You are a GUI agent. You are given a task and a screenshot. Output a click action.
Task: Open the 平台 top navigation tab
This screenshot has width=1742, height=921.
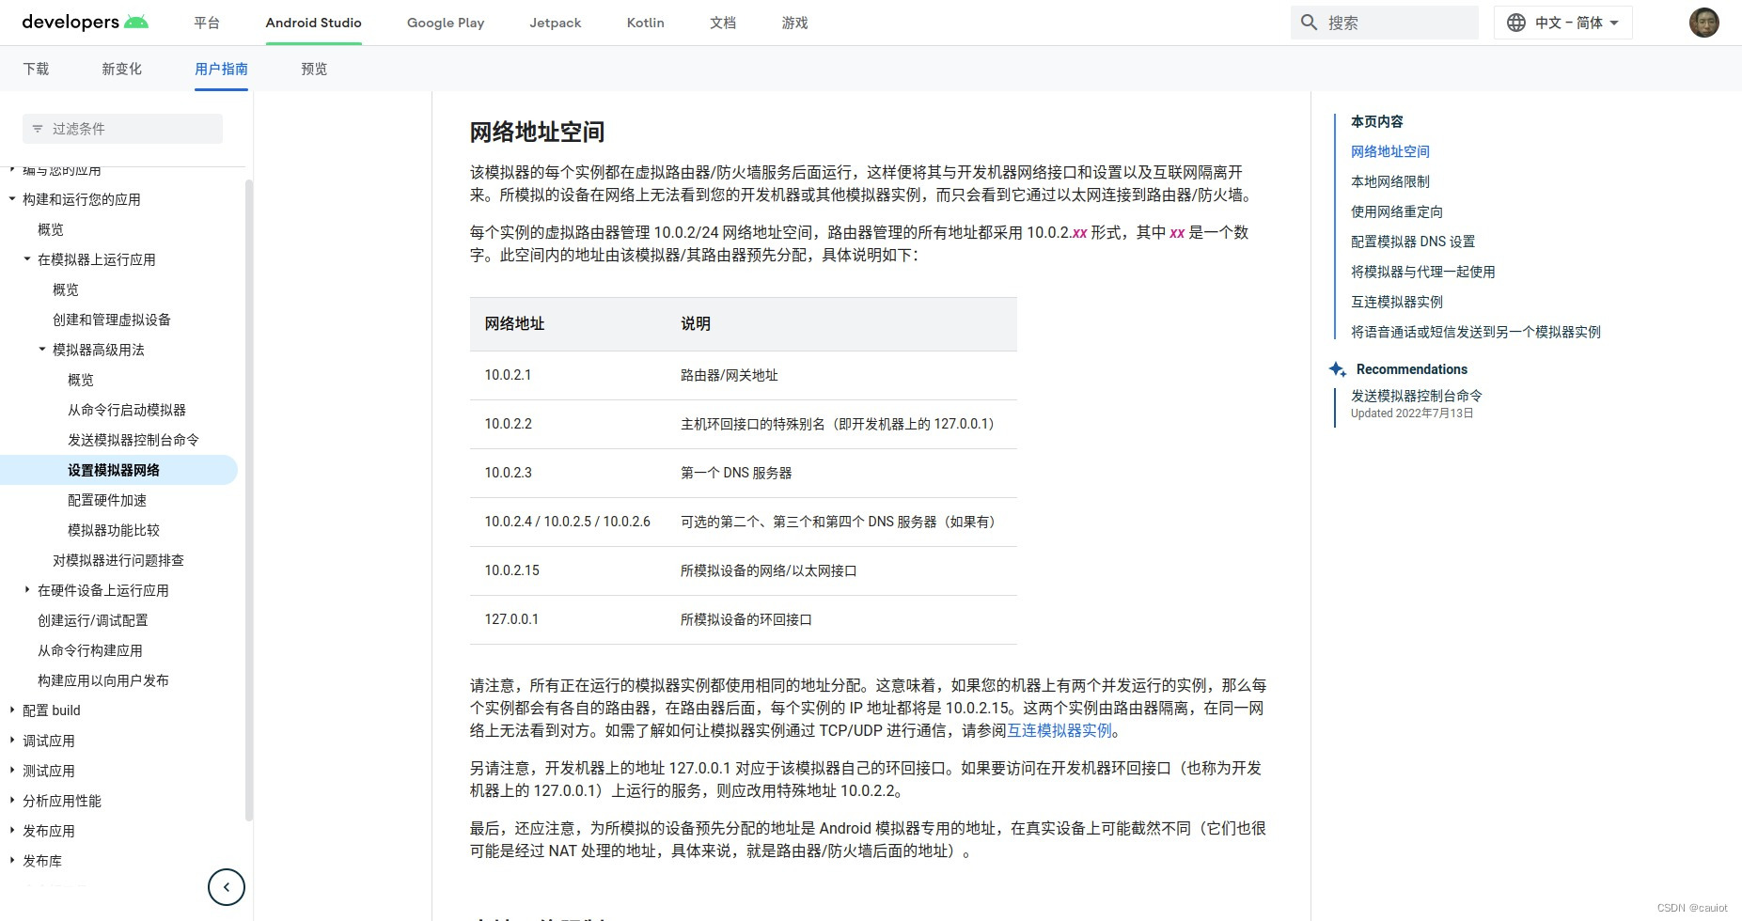point(207,23)
